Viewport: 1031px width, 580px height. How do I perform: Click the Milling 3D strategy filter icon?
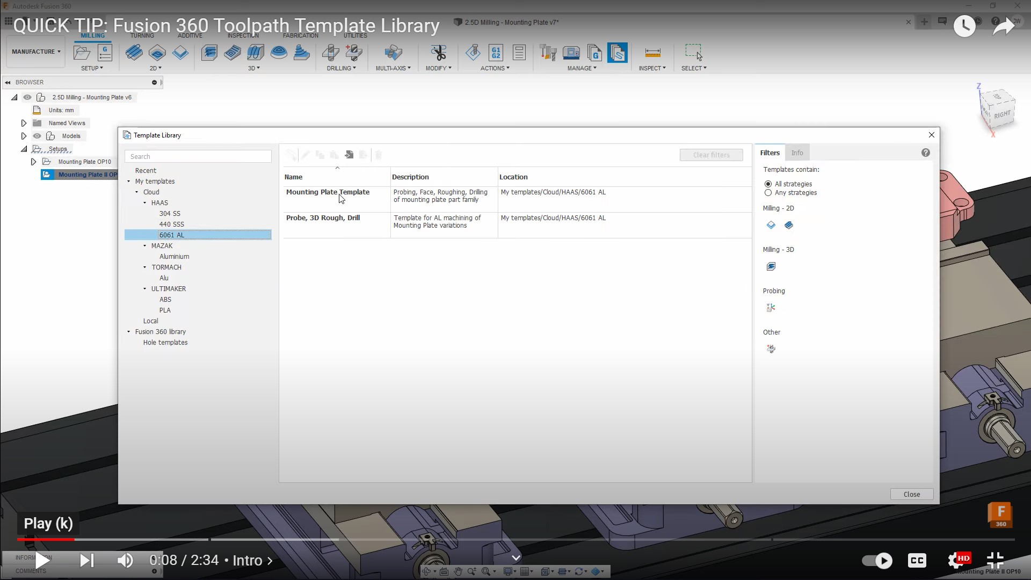771,266
